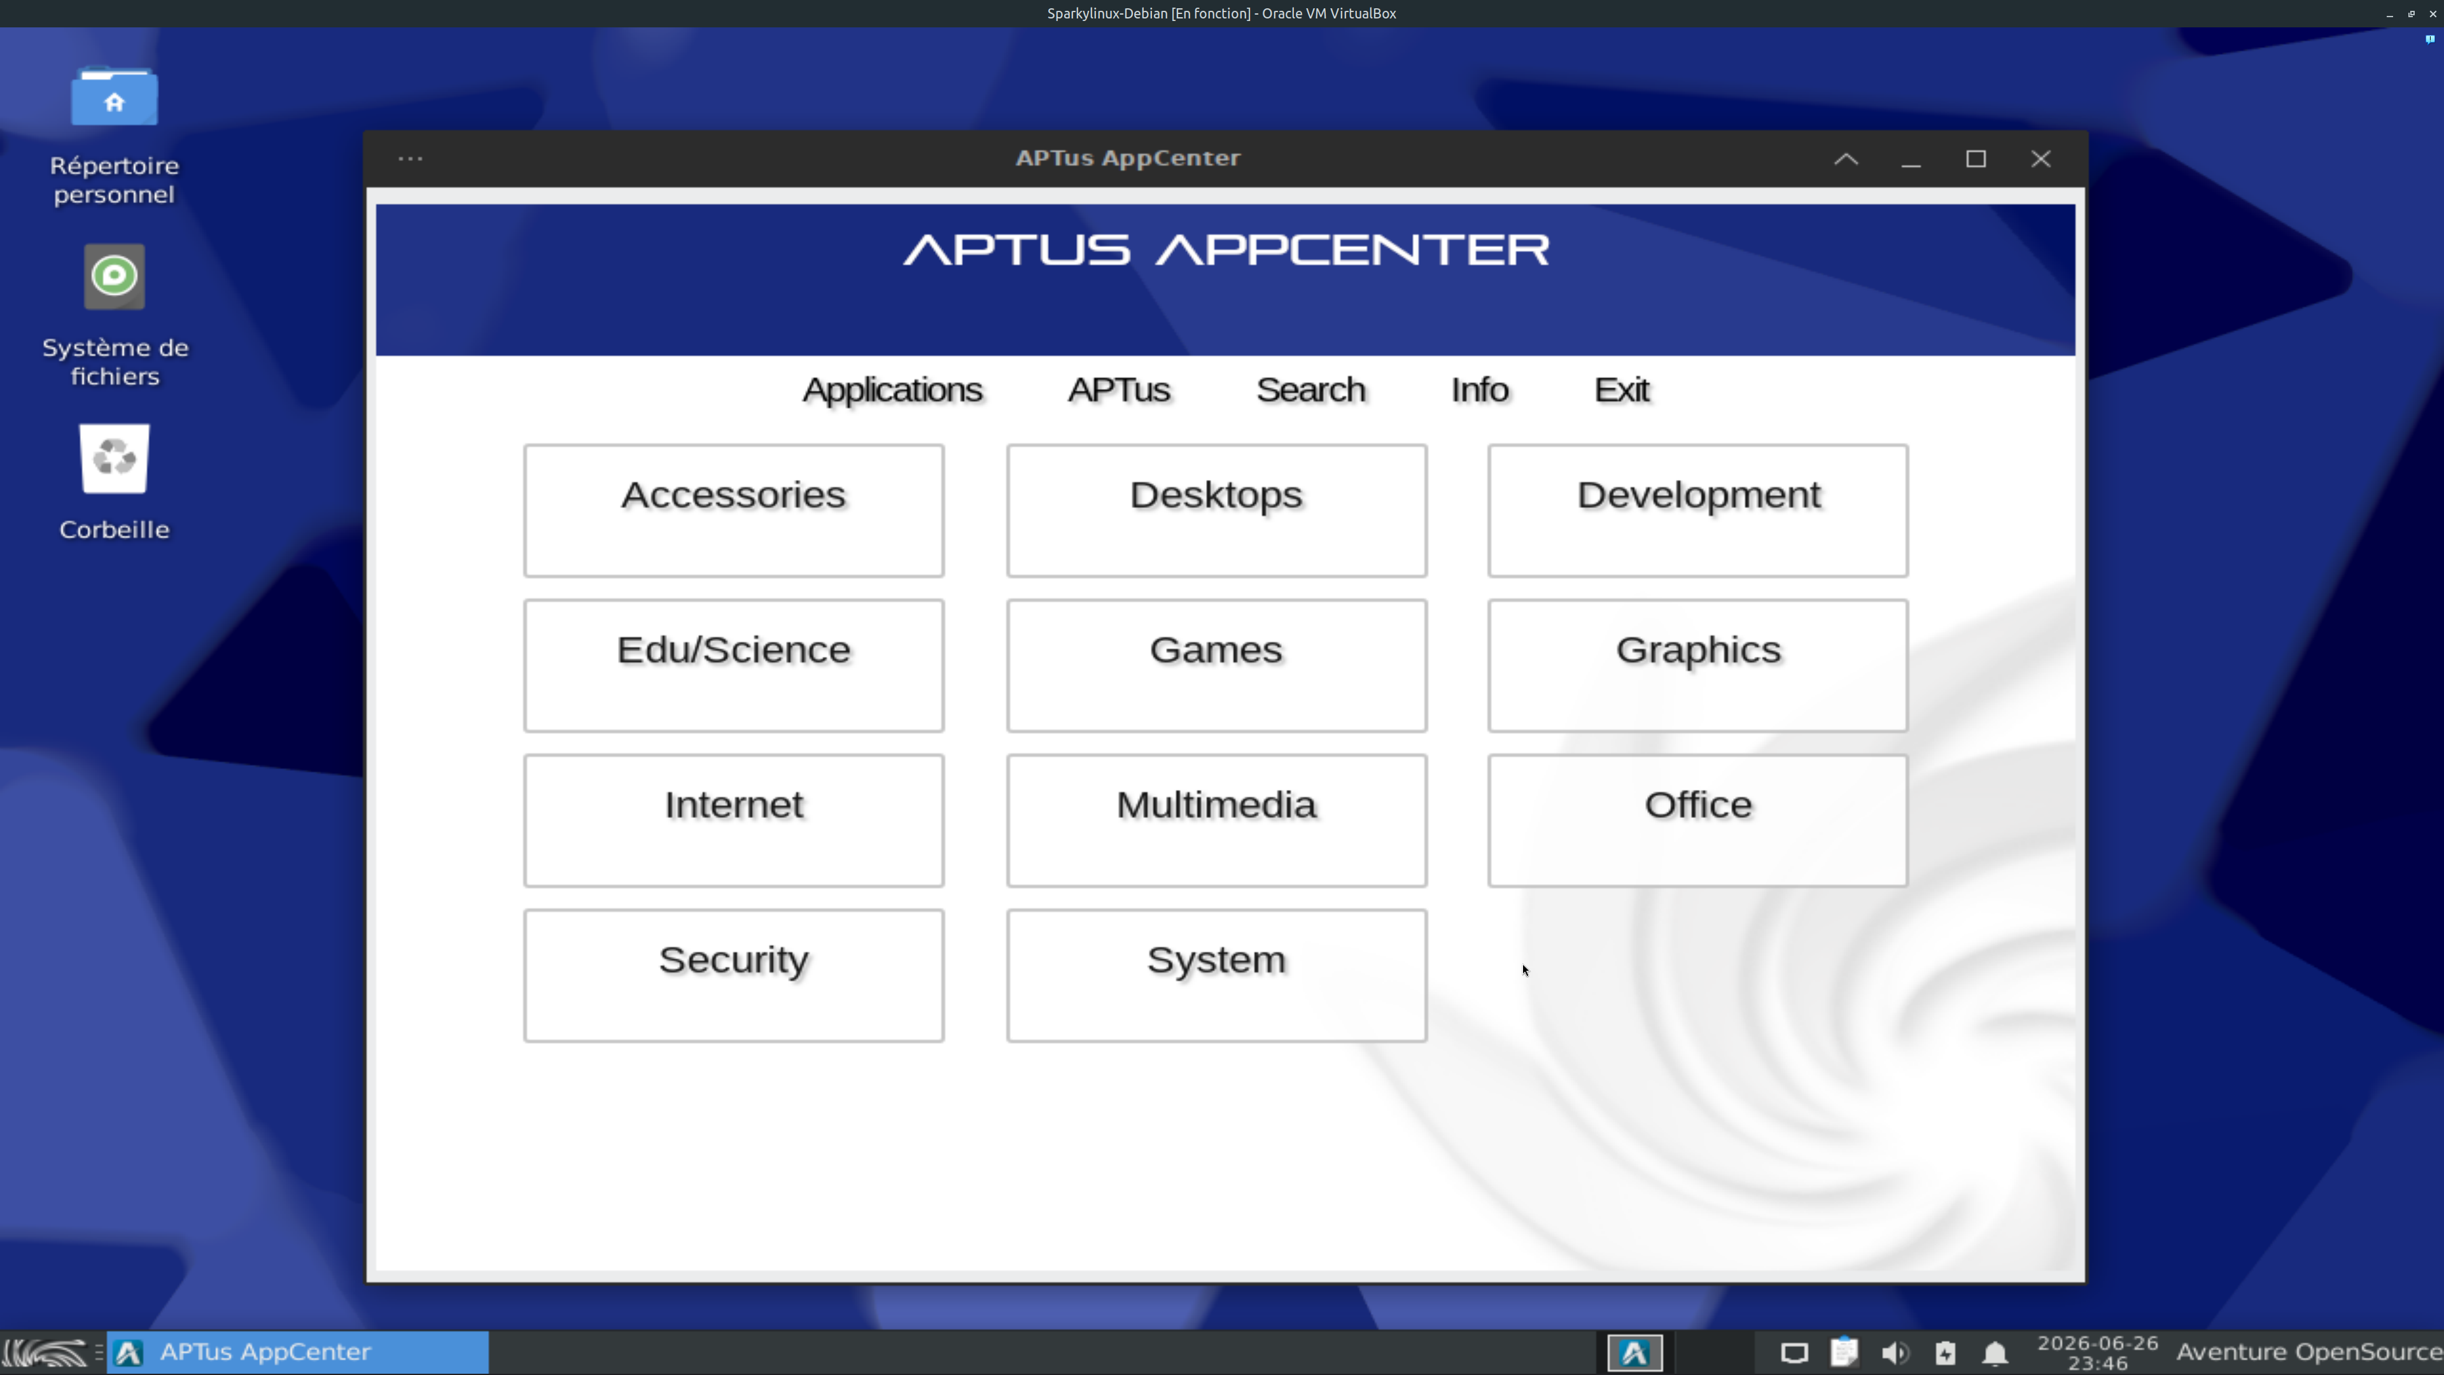Select the Internet category
This screenshot has width=2444, height=1375.
(x=733, y=821)
